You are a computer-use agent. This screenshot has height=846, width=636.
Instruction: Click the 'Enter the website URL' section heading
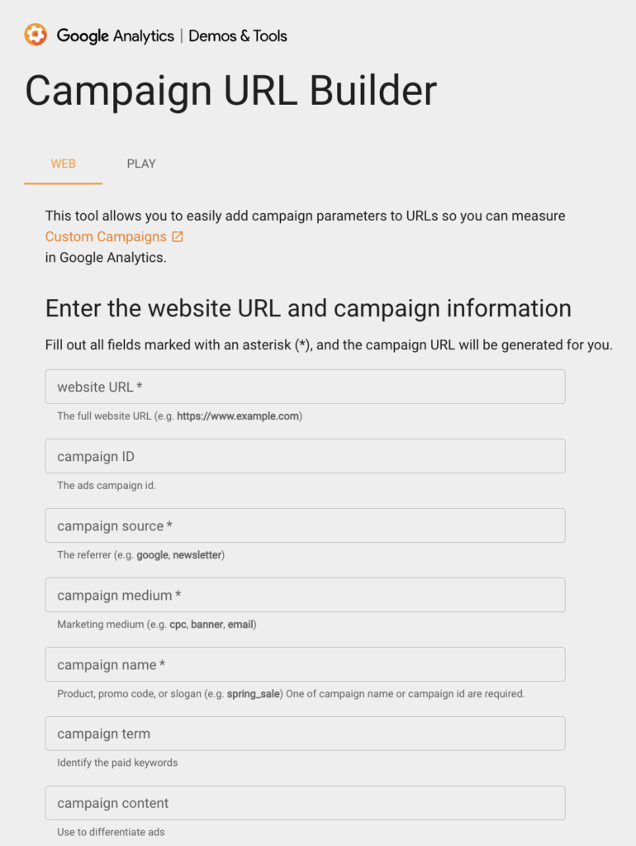point(308,309)
